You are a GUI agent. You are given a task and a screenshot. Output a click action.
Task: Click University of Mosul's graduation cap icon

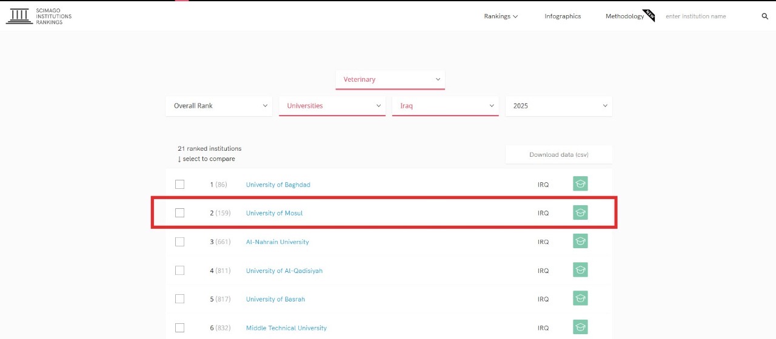580,212
